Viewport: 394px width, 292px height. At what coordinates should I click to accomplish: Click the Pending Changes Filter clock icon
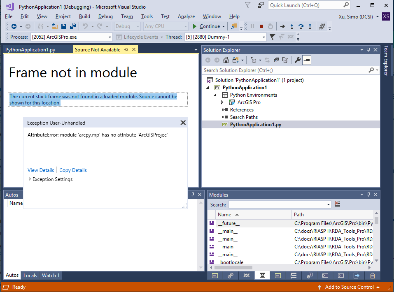[254, 60]
